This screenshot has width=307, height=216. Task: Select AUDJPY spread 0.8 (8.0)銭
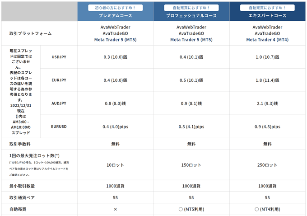coord(115,103)
